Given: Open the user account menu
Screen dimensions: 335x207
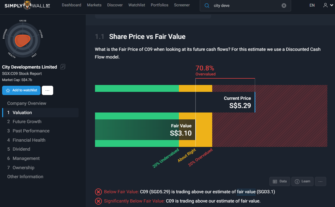Looking at the screenshot, I should tap(328, 5).
